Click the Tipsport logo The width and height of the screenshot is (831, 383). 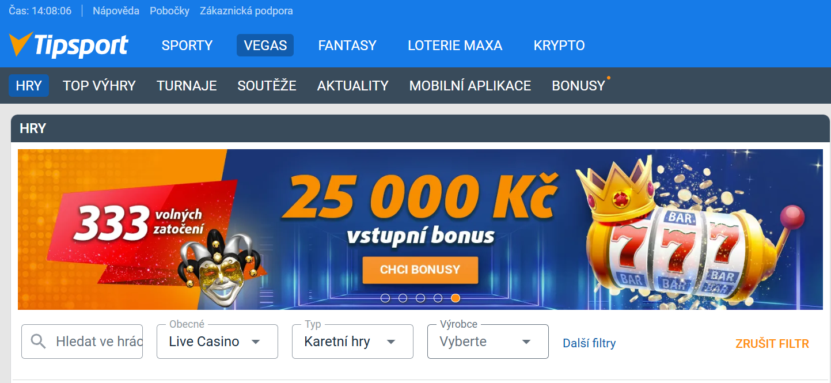[x=69, y=45]
